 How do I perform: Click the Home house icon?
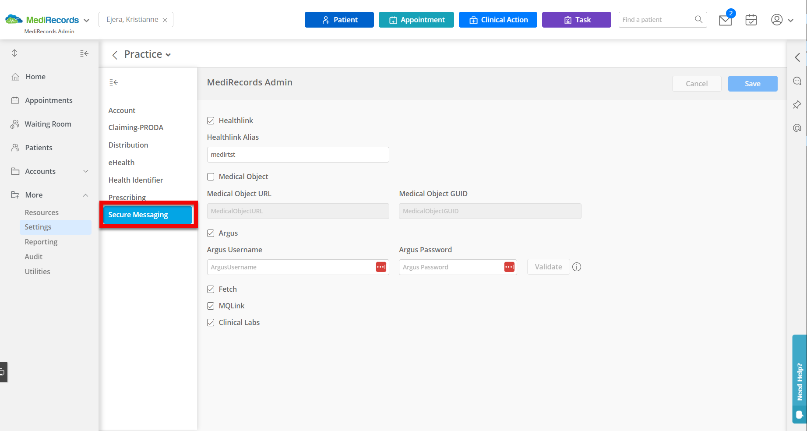click(x=15, y=77)
